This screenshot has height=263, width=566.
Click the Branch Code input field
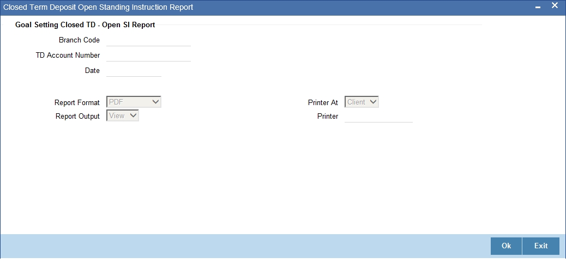tap(148, 40)
